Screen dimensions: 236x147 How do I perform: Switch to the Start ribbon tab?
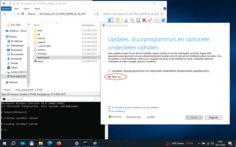tap(16, 9)
